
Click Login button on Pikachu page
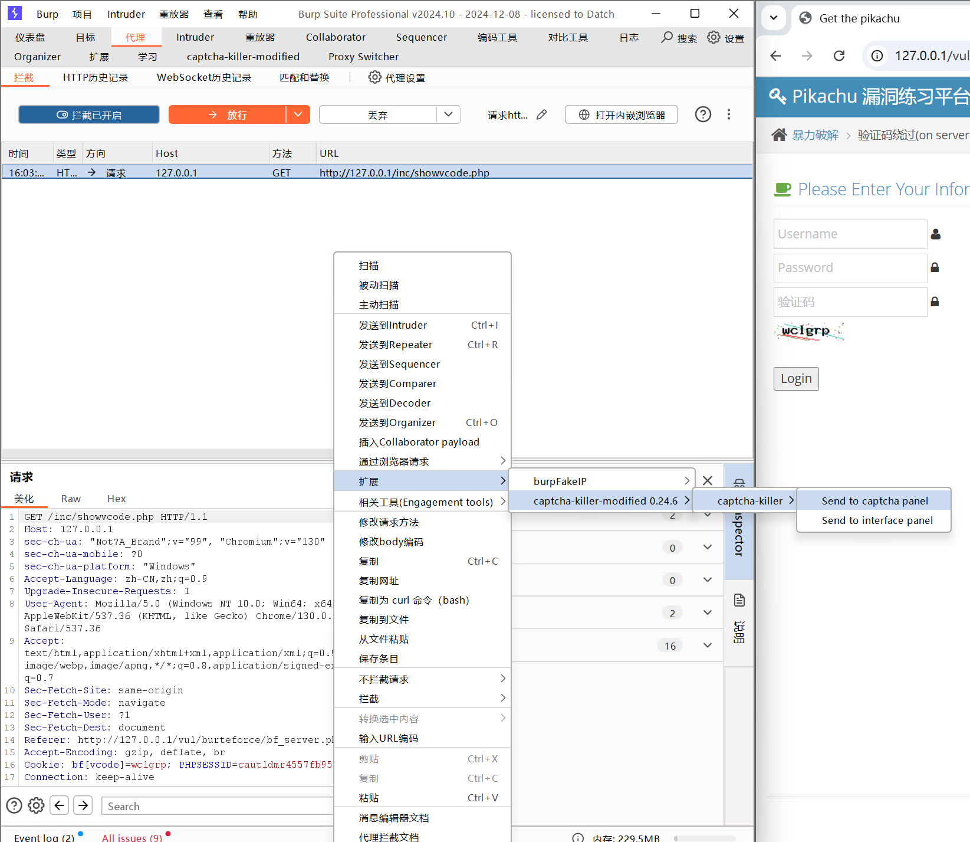click(x=796, y=378)
